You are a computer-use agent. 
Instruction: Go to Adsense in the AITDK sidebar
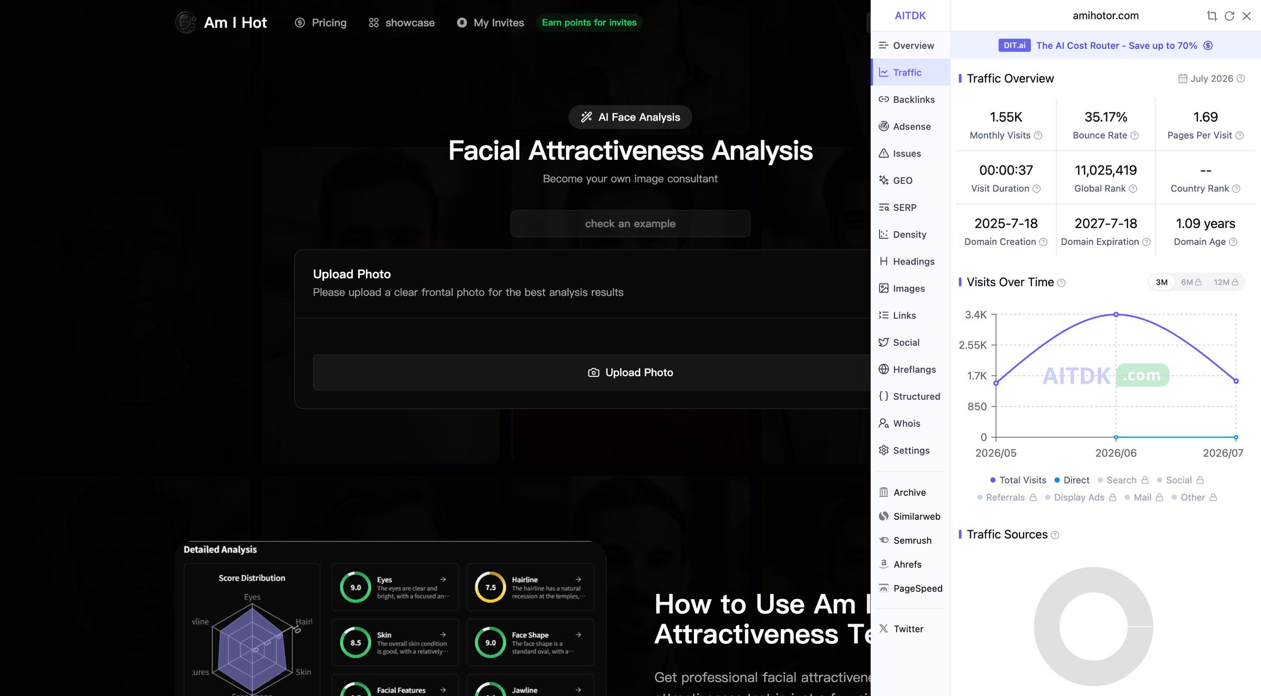click(x=911, y=127)
